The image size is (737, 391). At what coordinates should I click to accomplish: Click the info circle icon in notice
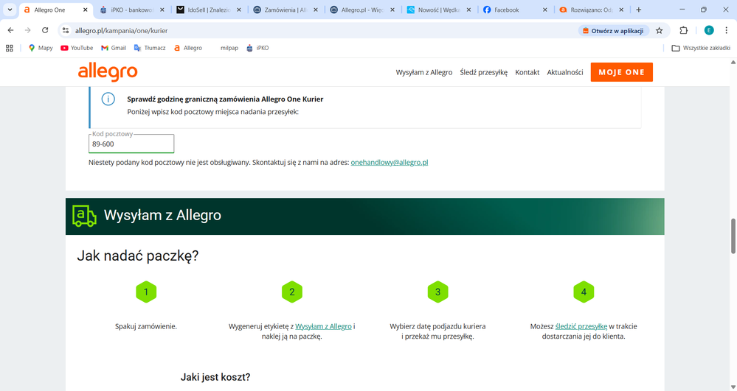click(x=108, y=99)
